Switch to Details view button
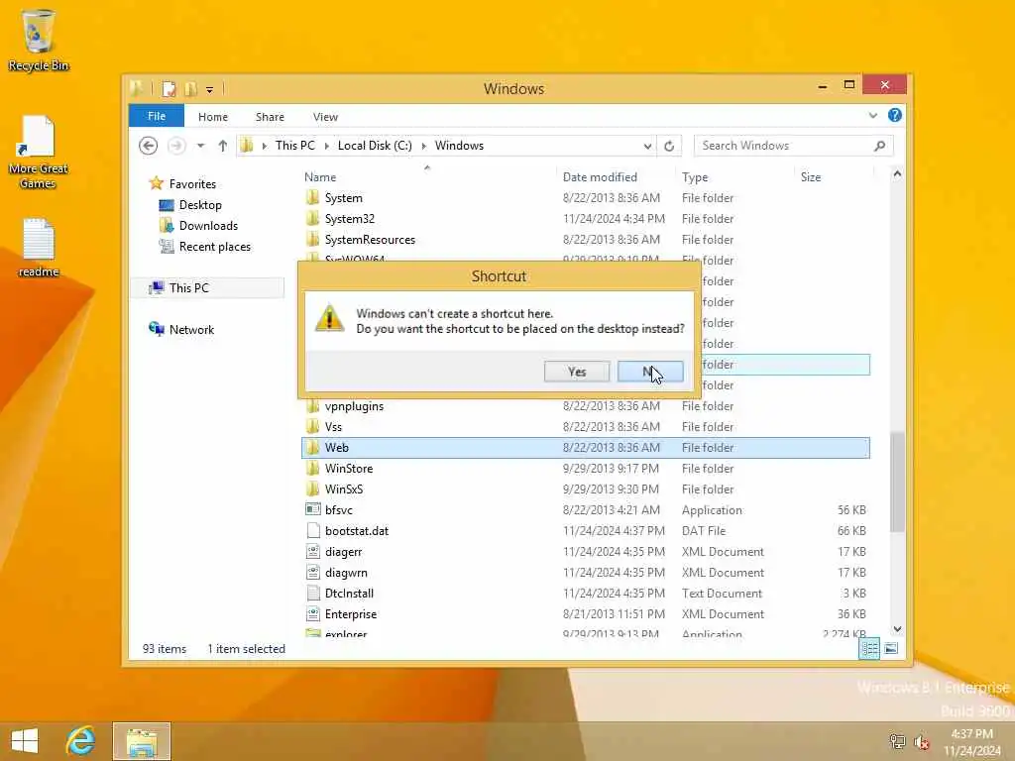Viewport: 1015px width, 761px height. tap(869, 648)
